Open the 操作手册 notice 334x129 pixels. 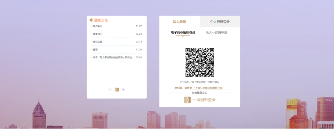pyautogui.click(x=97, y=26)
